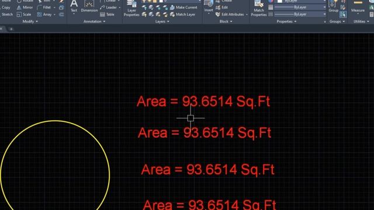This screenshot has width=374, height=210.
Task: Click Match Layer button
Action: [183, 15]
